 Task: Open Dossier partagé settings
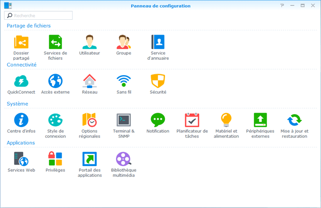coord(21,42)
